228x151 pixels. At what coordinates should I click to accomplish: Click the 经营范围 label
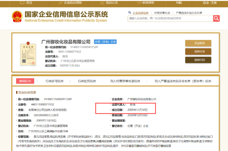[x=24, y=137]
